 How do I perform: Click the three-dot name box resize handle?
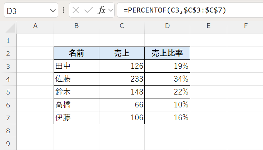[x=64, y=10]
